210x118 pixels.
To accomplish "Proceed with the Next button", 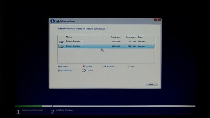I will 151,84.
